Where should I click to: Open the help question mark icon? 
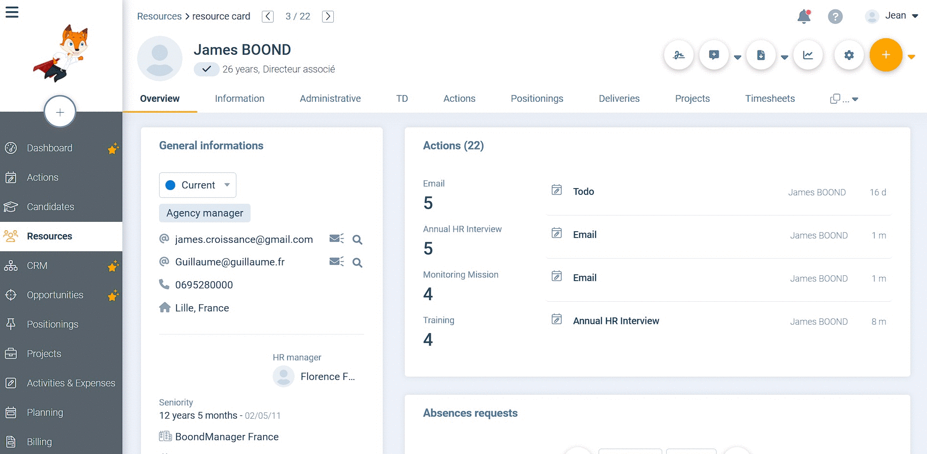[835, 17]
